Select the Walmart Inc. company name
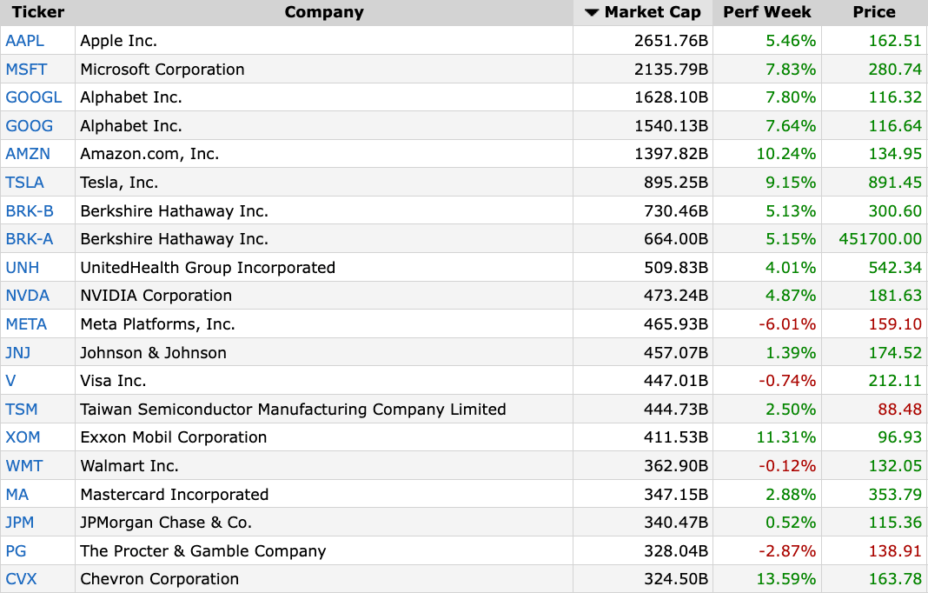928x593 pixels. [129, 466]
